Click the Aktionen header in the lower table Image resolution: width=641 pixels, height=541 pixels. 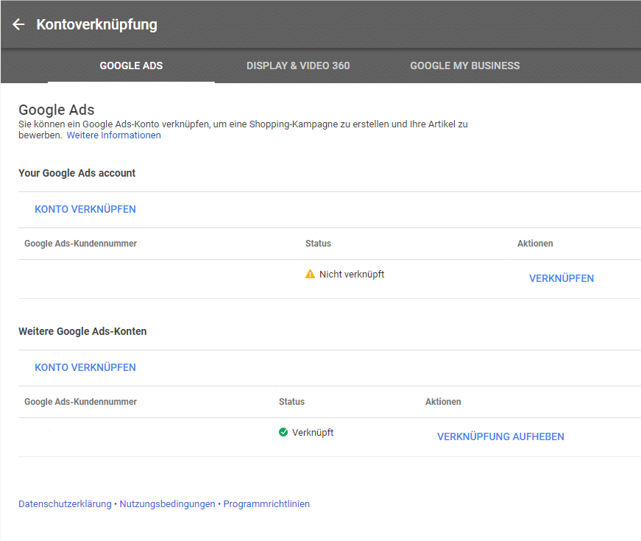pyautogui.click(x=443, y=402)
